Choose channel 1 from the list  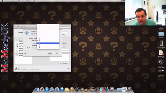(48, 25)
